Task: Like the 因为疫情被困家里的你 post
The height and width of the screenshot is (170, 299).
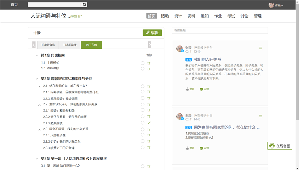Action: [x=190, y=148]
